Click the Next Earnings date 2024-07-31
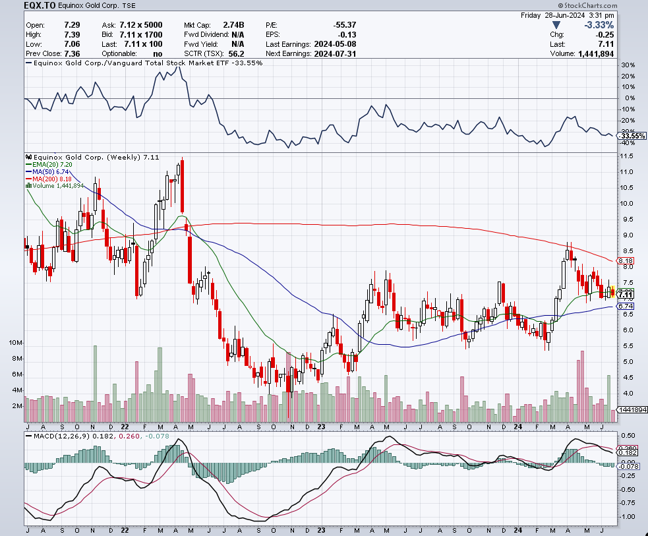This screenshot has width=648, height=536. (335, 53)
